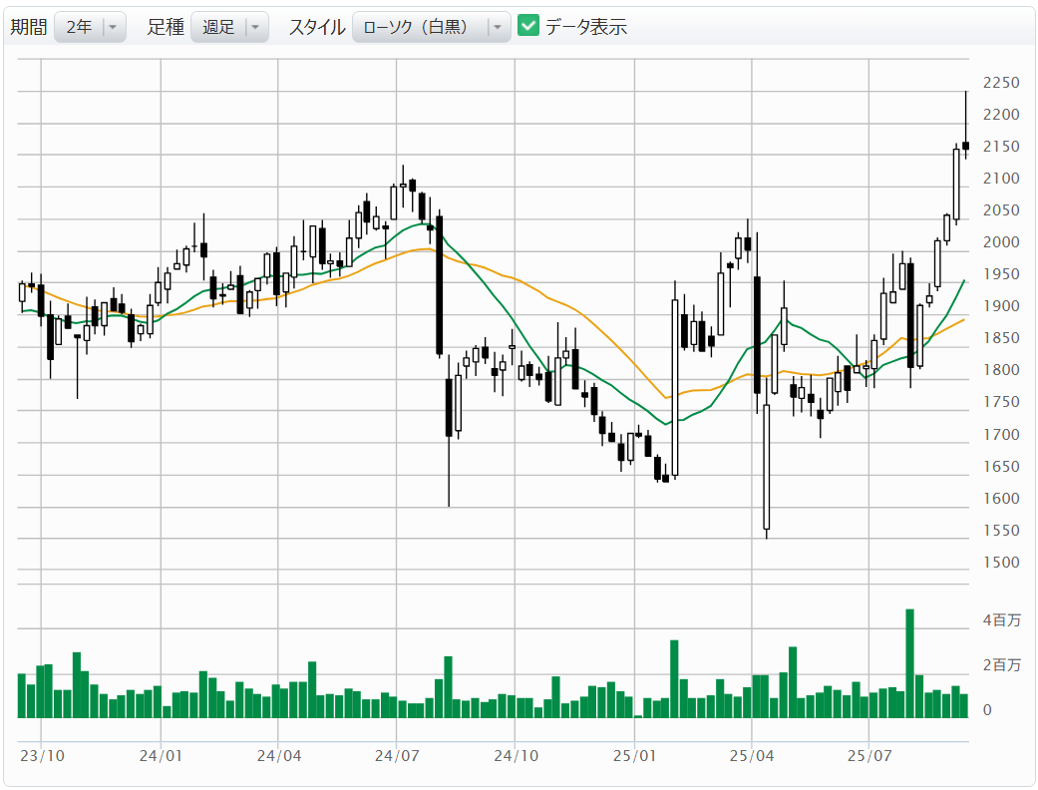Click the データ表示 label text
Screen dimensions: 1038x790
(x=585, y=27)
